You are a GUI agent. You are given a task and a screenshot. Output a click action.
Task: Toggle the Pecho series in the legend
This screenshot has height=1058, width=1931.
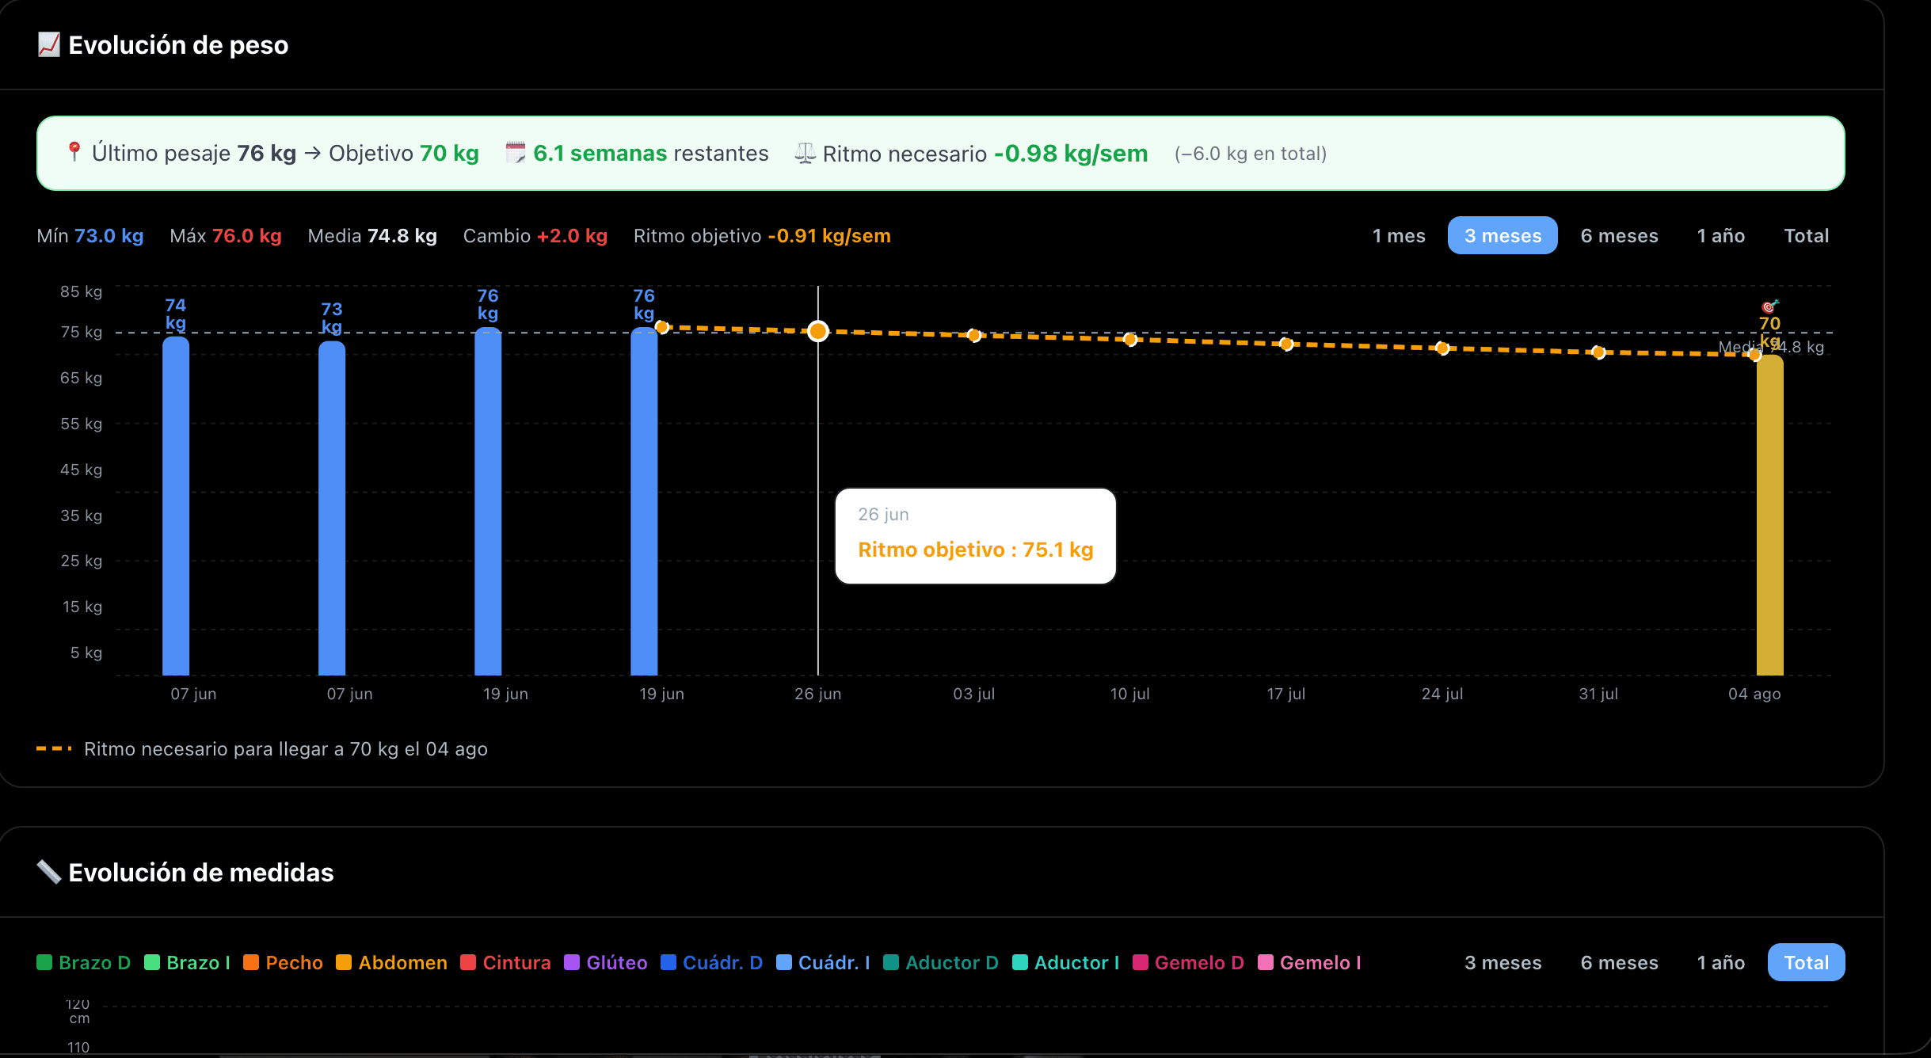pyautogui.click(x=283, y=962)
